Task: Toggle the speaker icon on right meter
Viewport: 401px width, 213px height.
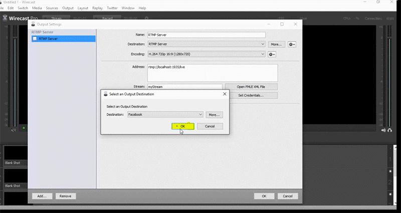Action: click(x=383, y=130)
